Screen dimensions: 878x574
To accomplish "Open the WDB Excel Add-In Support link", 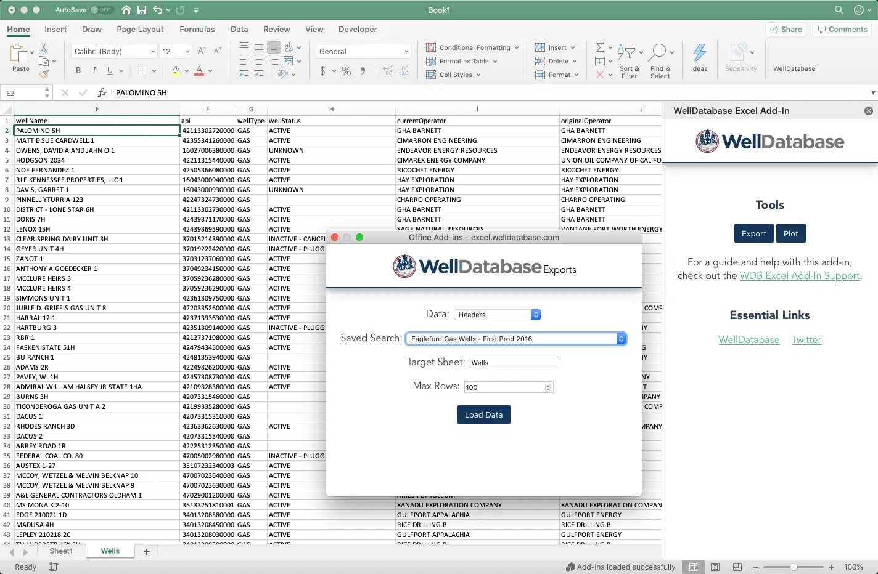I will tap(800, 276).
